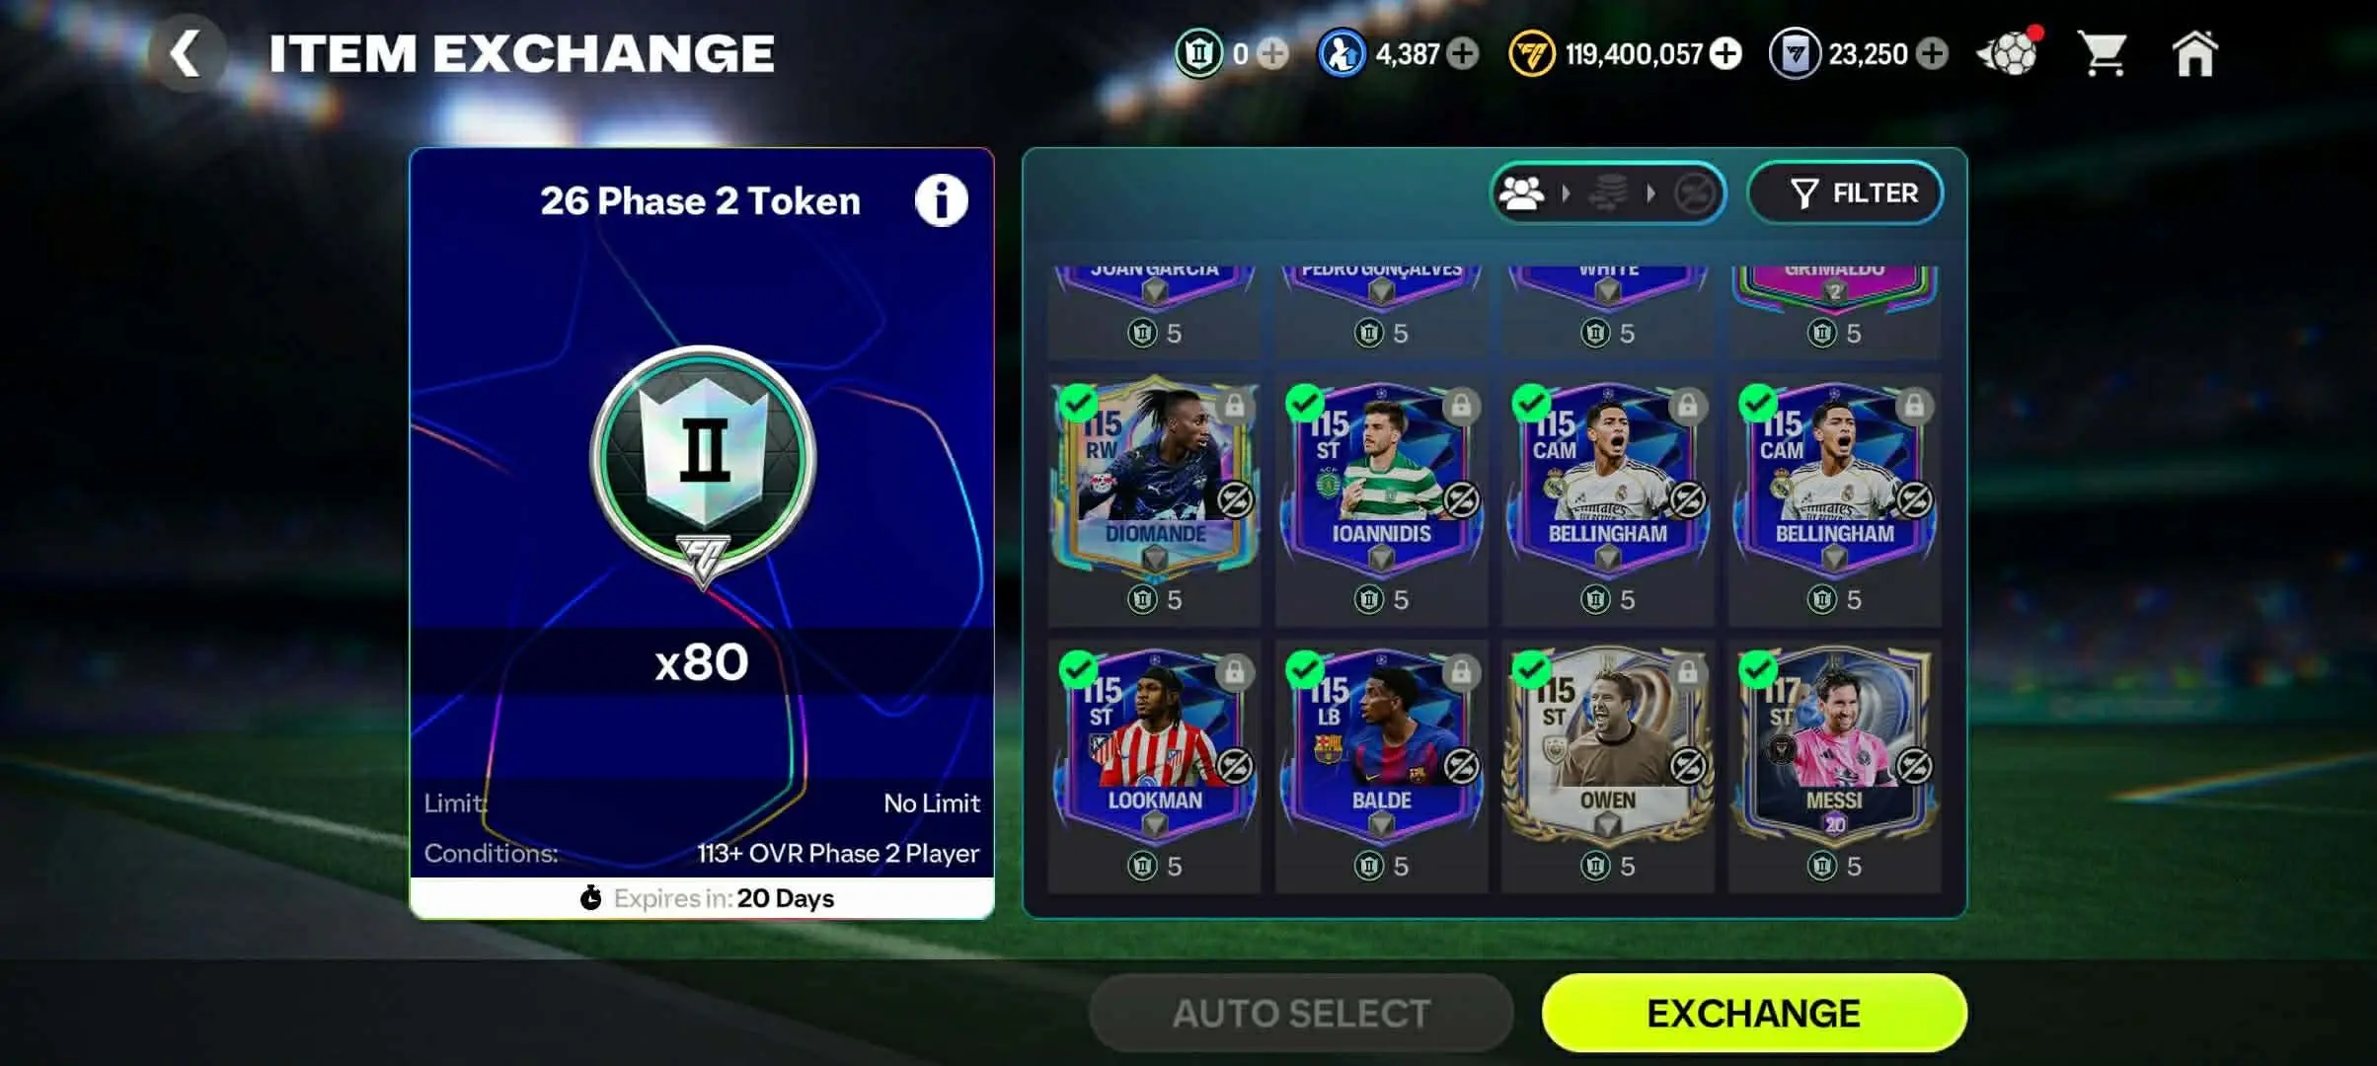Click the lock icon on Diomande card
The image size is (2377, 1066).
pos(1234,406)
